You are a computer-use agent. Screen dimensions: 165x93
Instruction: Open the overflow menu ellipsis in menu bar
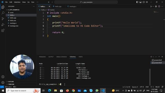pos(37,2)
